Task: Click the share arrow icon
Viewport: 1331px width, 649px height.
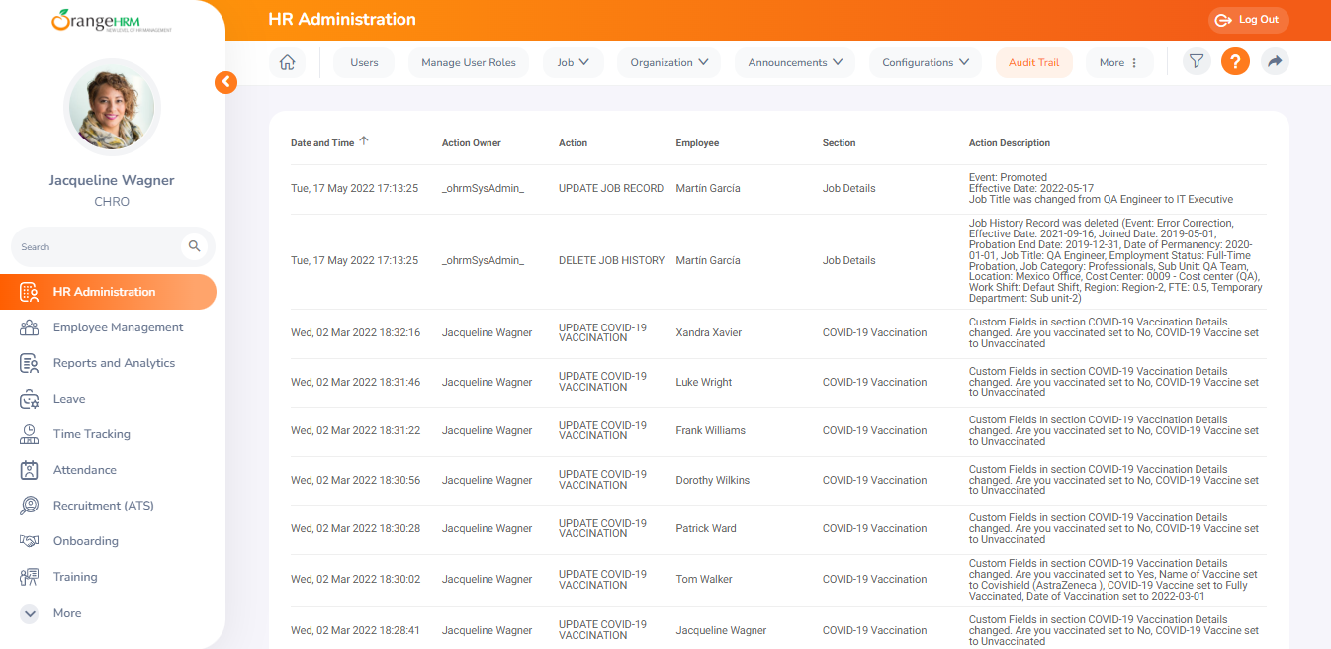Action: click(1275, 62)
